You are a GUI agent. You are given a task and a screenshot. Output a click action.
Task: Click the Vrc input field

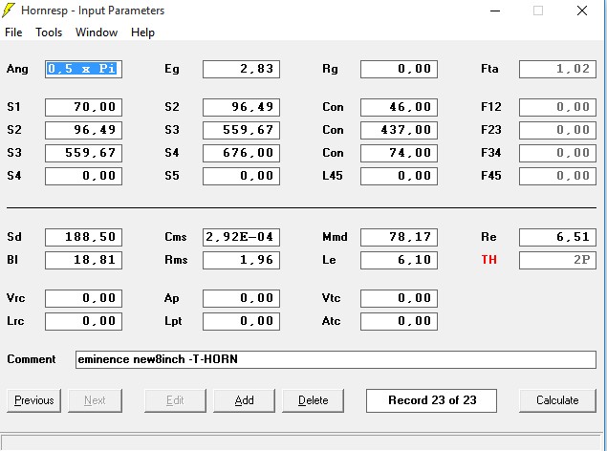point(83,298)
